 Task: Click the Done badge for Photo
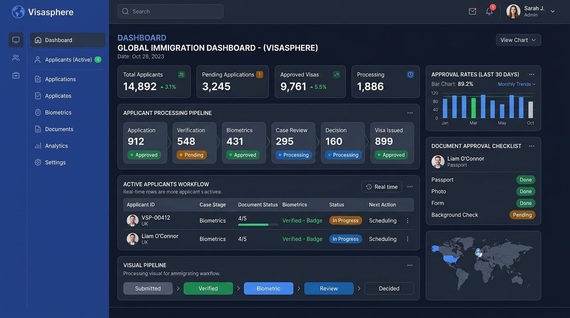click(526, 191)
